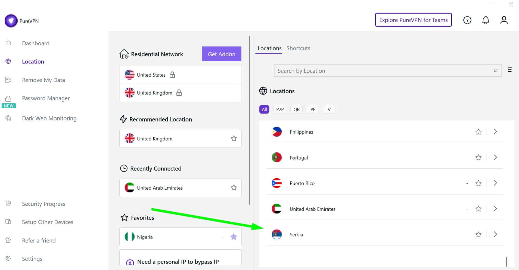The height and width of the screenshot is (270, 519).
Task: Click the Security Progress shield icon
Action: point(8,204)
